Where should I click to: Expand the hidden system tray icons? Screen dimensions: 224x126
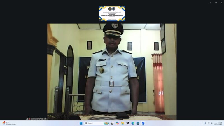pos(201,123)
